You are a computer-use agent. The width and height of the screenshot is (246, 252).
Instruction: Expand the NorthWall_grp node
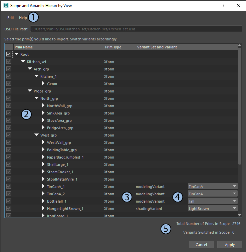43,105
